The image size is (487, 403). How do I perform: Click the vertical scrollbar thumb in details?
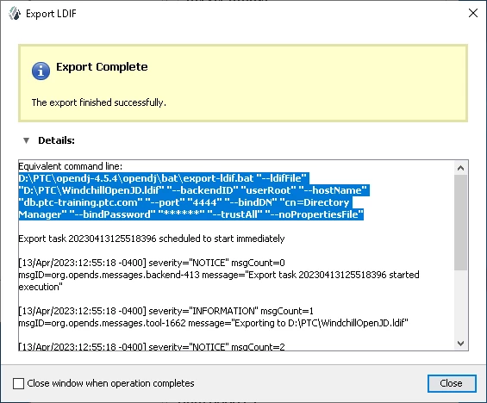click(460, 222)
